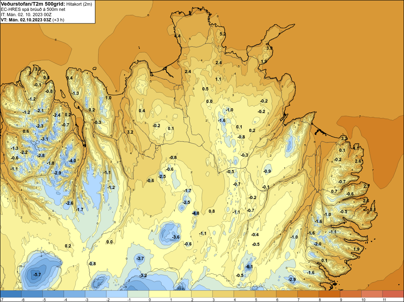Click the initial time "IT: Mán. 02. 10. 2023 00Z"
This screenshot has width=404, height=302.
pyautogui.click(x=26, y=15)
